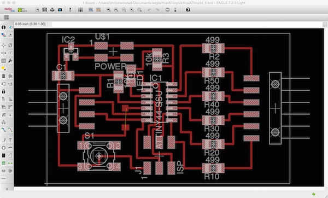Select the Route tool
This screenshot has width=328, height=198.
[4, 130]
